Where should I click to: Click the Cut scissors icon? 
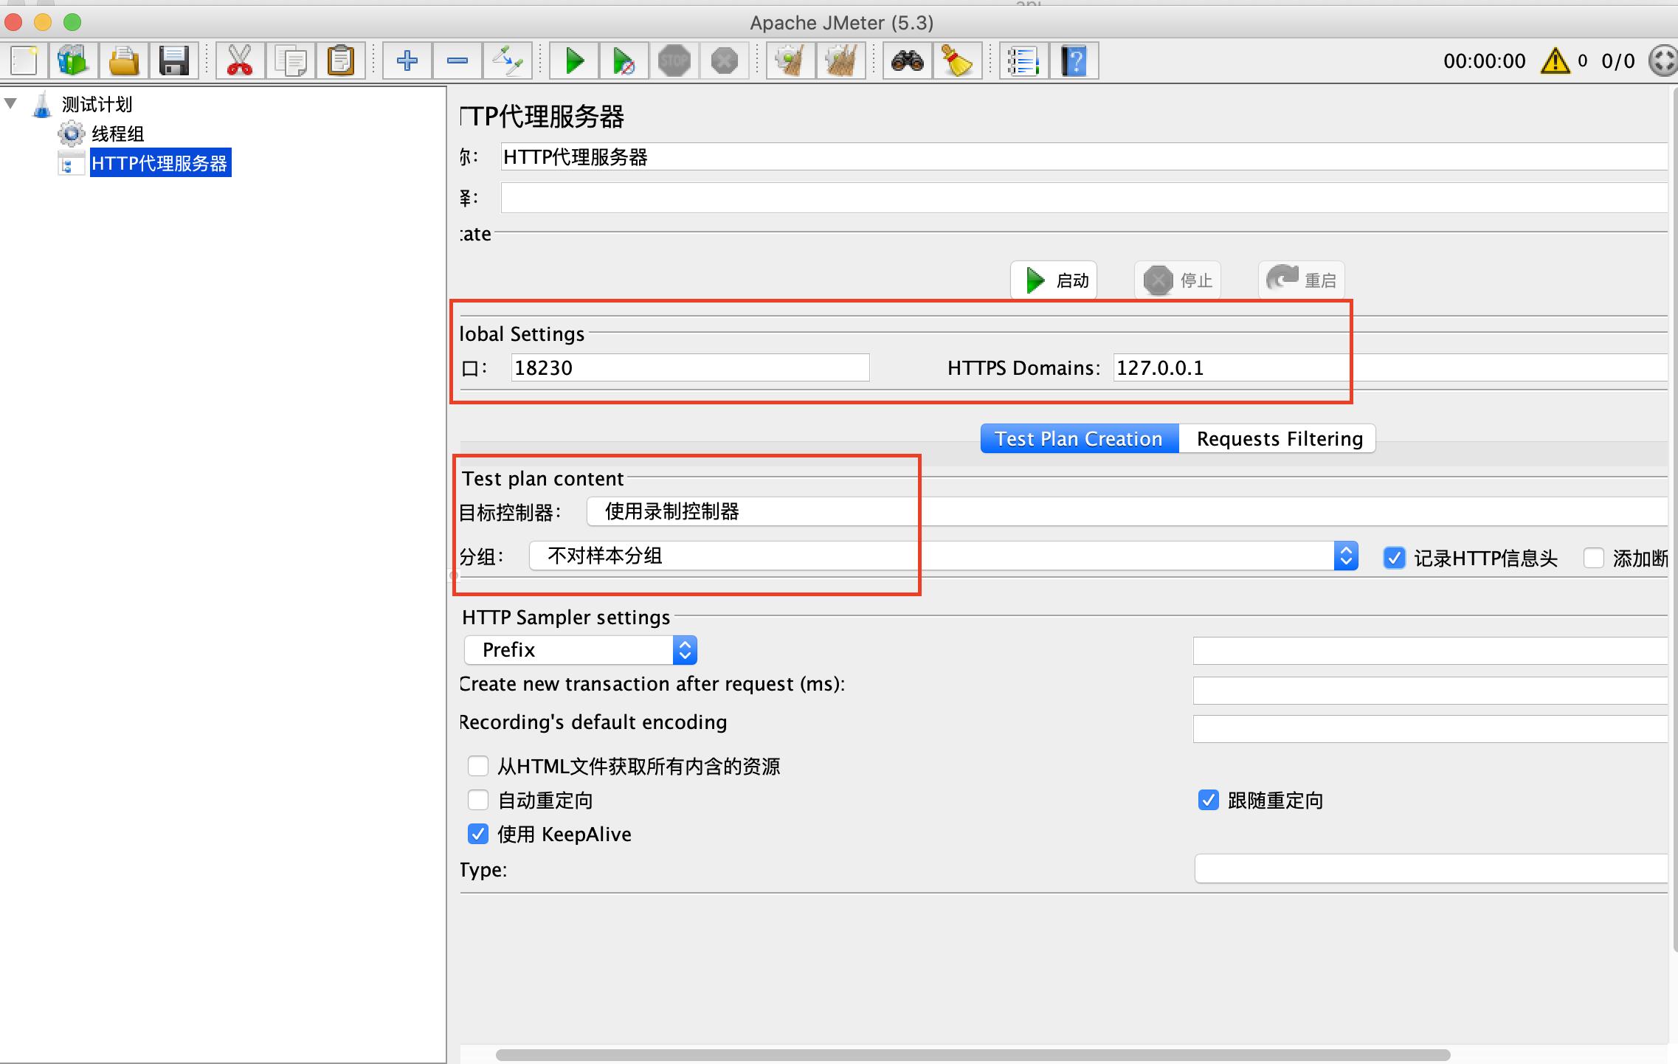pos(239,61)
